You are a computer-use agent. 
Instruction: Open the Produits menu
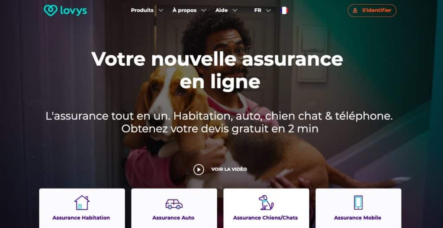coord(142,10)
